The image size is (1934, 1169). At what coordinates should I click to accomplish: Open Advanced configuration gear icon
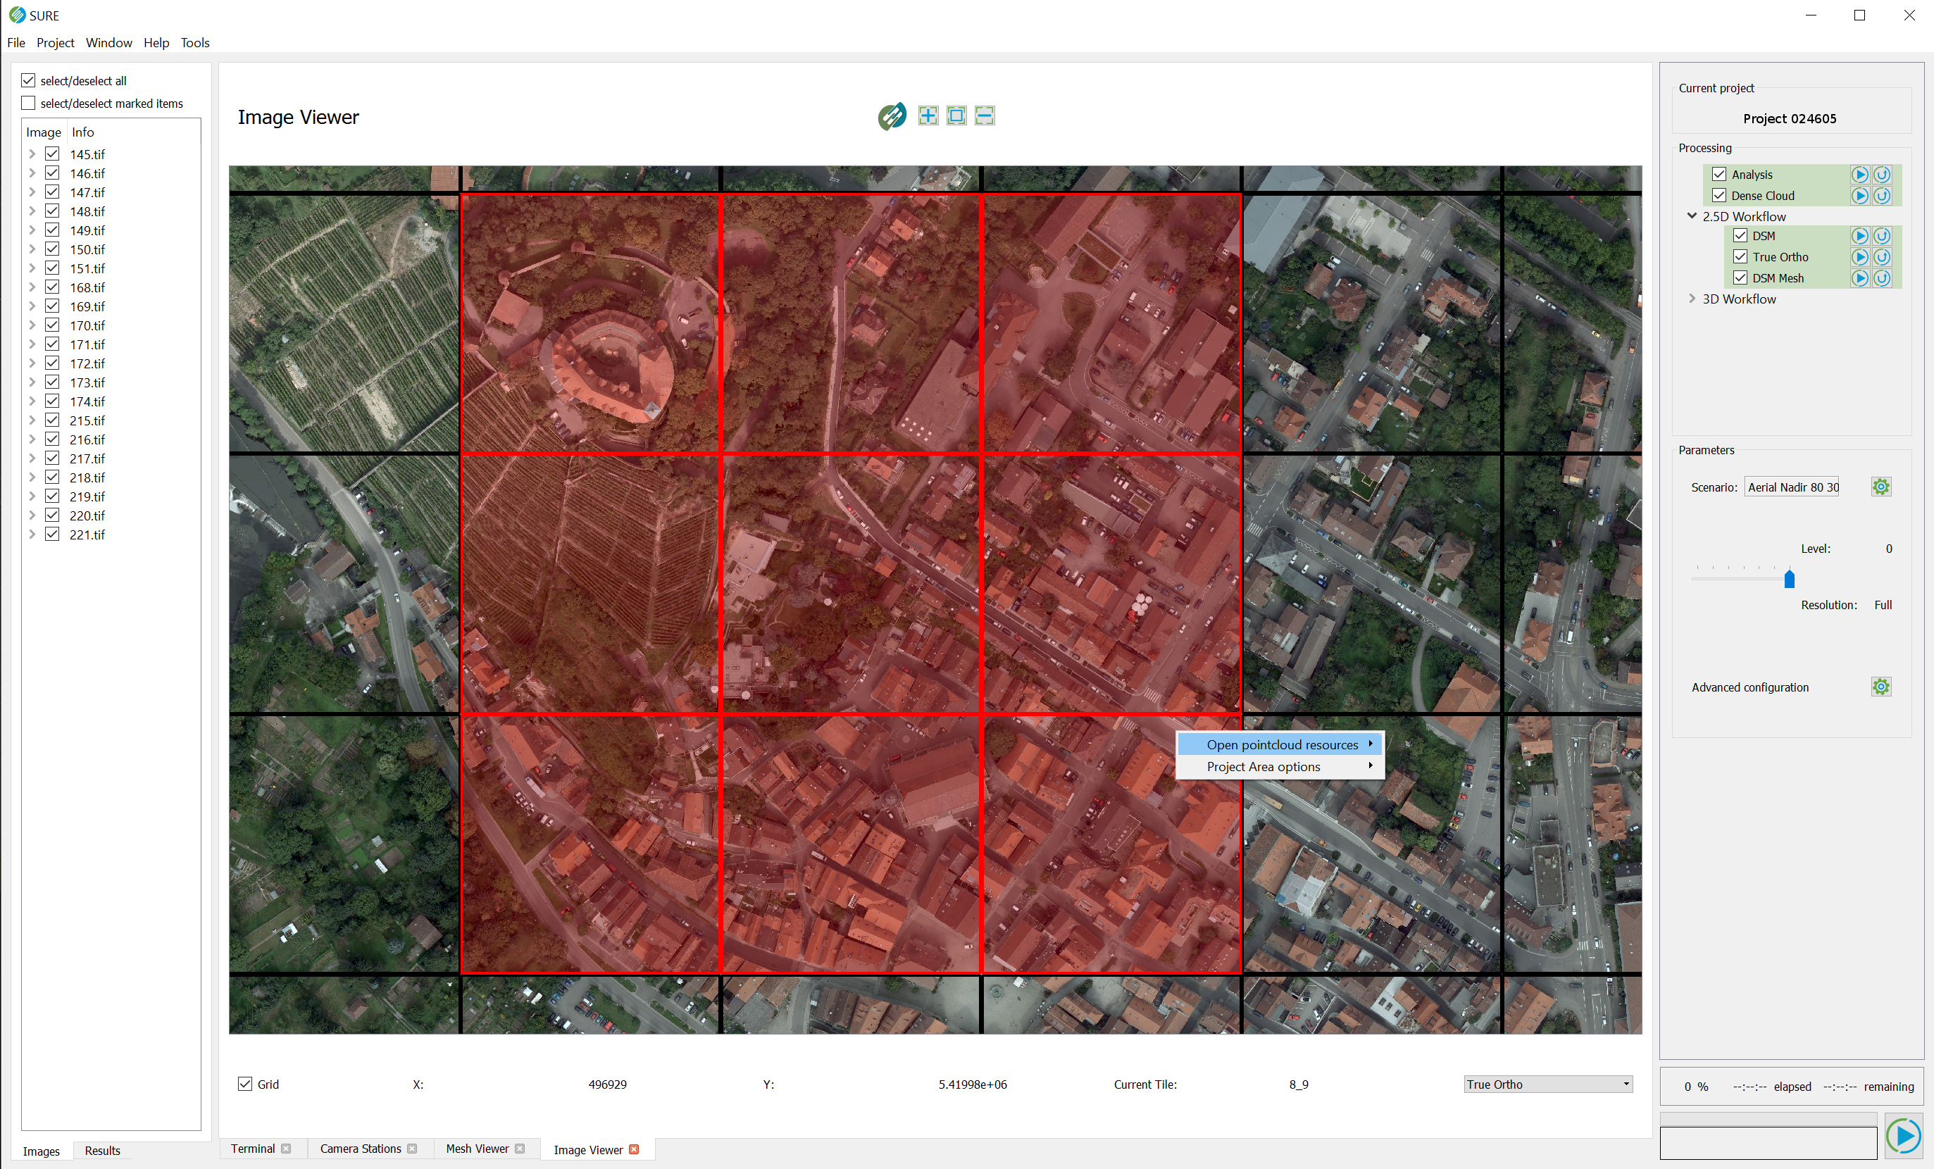click(x=1881, y=687)
